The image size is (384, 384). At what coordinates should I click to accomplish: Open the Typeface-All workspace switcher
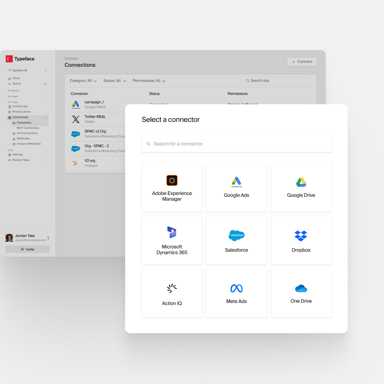pyautogui.click(x=27, y=70)
